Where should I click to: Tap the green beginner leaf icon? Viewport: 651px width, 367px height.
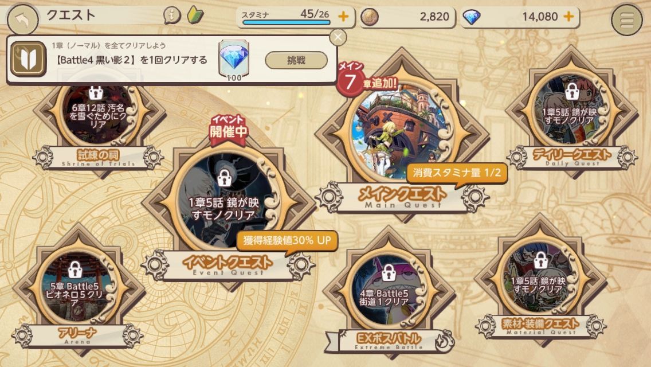[x=195, y=16]
